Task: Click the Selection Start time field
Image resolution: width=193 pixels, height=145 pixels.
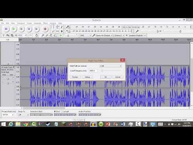Action: [x=41, y=115]
